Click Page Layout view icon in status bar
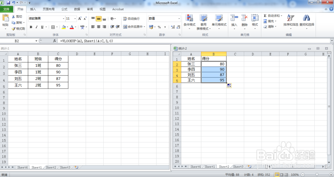This screenshot has width=334, height=177. [x=282, y=175]
